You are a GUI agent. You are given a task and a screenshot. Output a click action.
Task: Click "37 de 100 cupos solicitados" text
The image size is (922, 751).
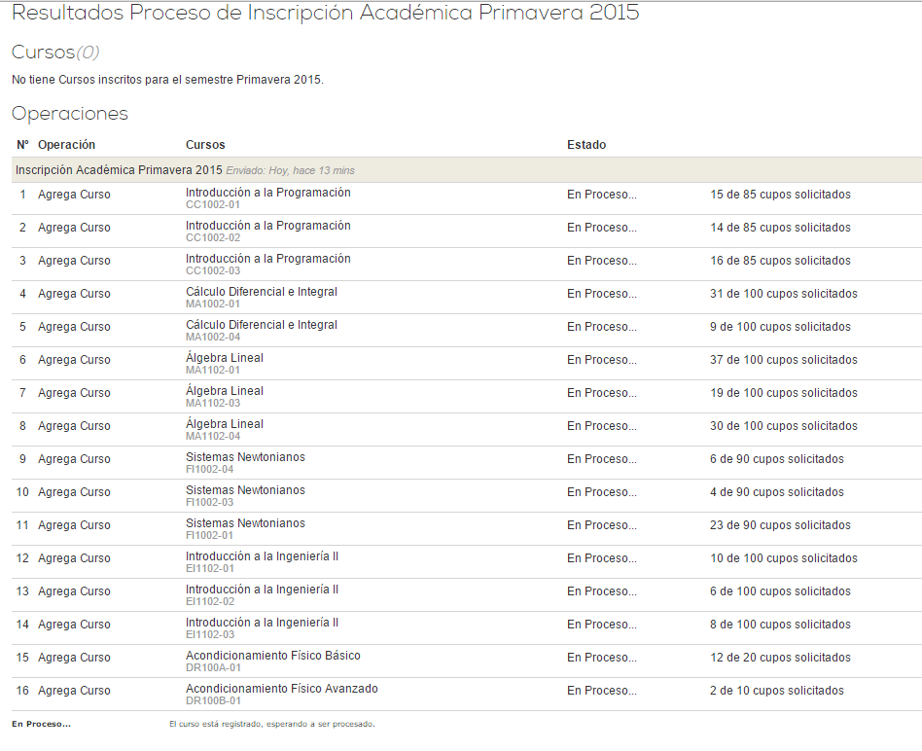[783, 360]
